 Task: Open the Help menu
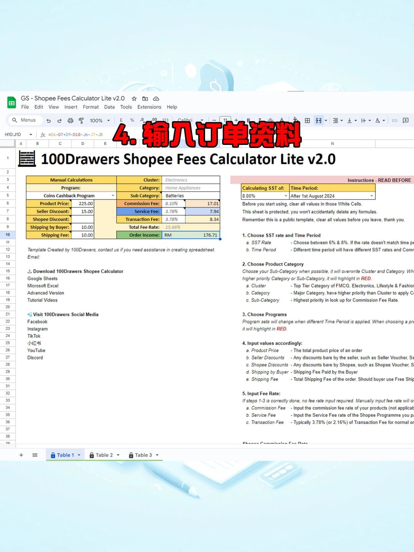[x=172, y=107]
